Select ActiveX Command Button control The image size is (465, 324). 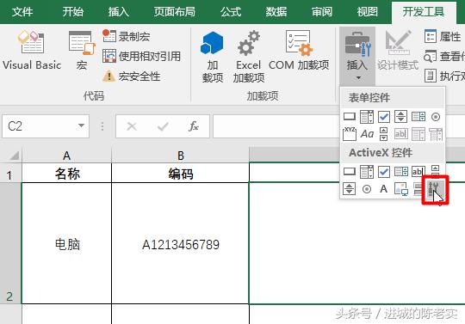pyautogui.click(x=350, y=171)
